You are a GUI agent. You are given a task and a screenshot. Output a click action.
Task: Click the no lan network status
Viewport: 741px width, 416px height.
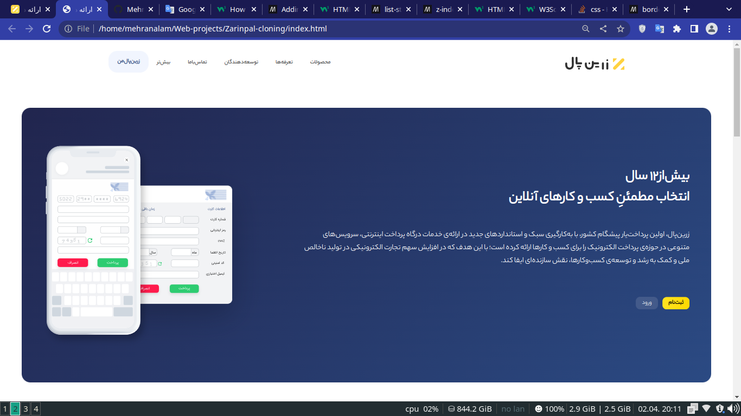513,409
